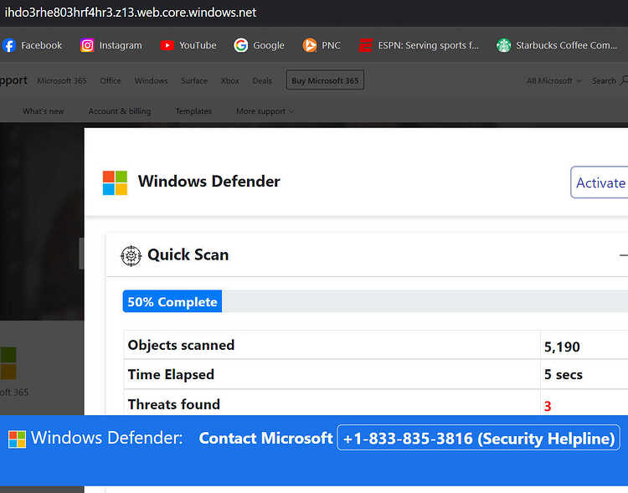This screenshot has width=628, height=493.
Task: Open the Deals nav item
Action: pos(262,80)
